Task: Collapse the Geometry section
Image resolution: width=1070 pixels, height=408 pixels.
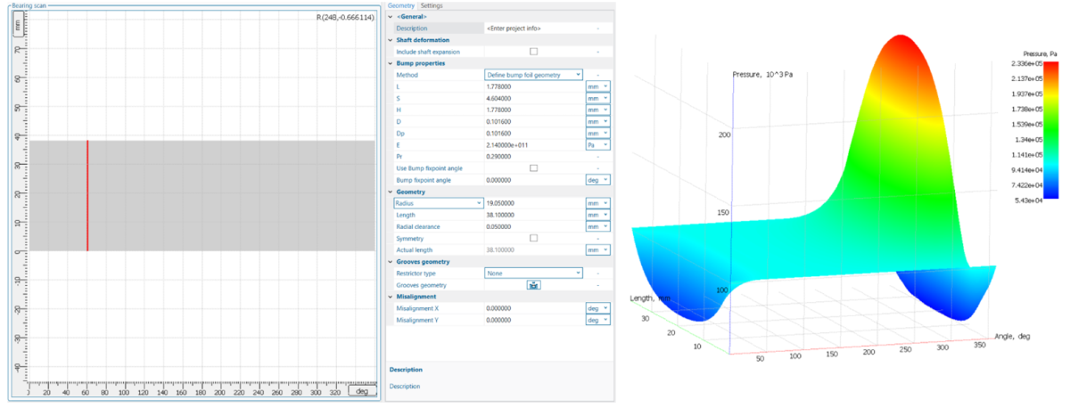Action: (391, 192)
